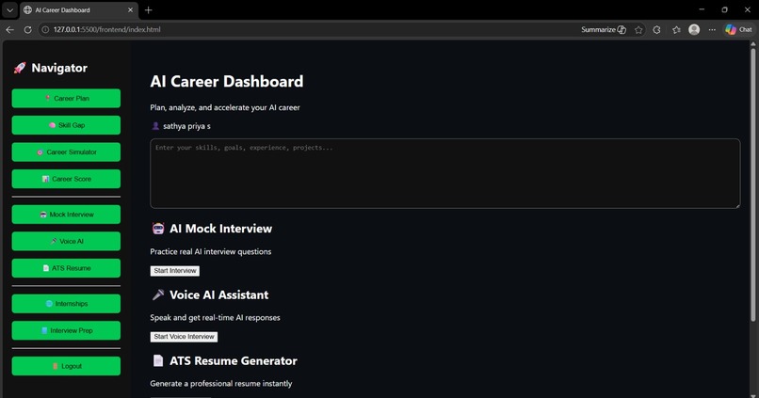Open the Favorites list icon
The height and width of the screenshot is (398, 759).
(x=677, y=29)
